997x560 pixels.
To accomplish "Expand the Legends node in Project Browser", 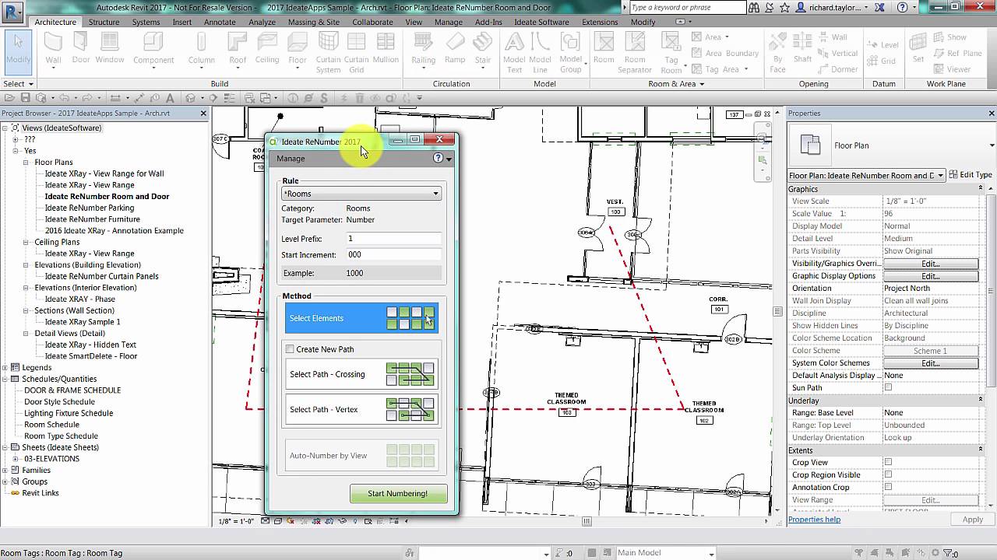I will click(x=5, y=367).
